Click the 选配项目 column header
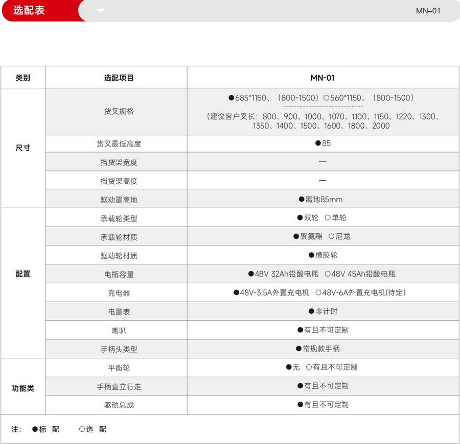460x444 pixels. (x=119, y=78)
